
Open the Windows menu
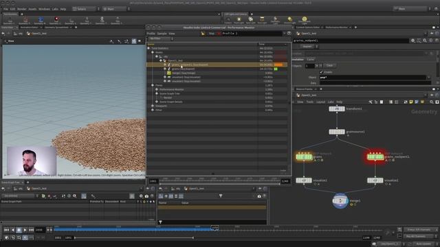click(44, 9)
